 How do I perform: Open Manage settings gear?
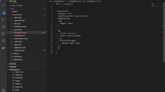click(3, 90)
